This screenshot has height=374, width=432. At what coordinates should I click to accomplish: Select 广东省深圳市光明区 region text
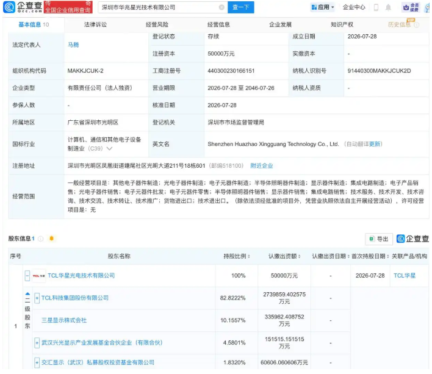point(93,123)
